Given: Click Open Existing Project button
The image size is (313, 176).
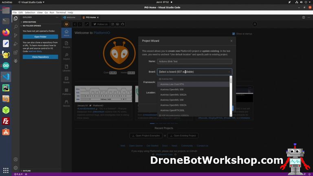Looking at the screenshot, I should [183, 136].
